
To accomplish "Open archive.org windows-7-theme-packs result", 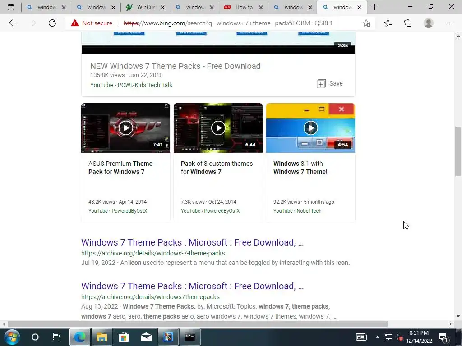I will (x=192, y=242).
